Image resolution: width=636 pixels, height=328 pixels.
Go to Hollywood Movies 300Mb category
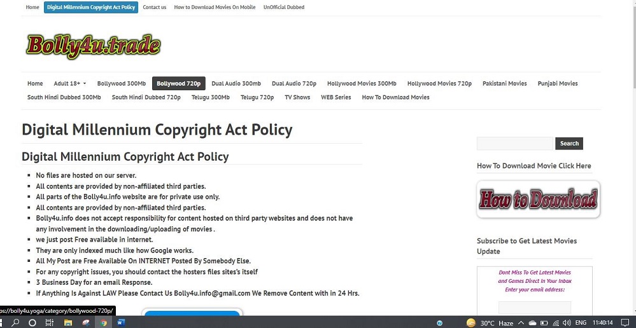click(x=362, y=83)
